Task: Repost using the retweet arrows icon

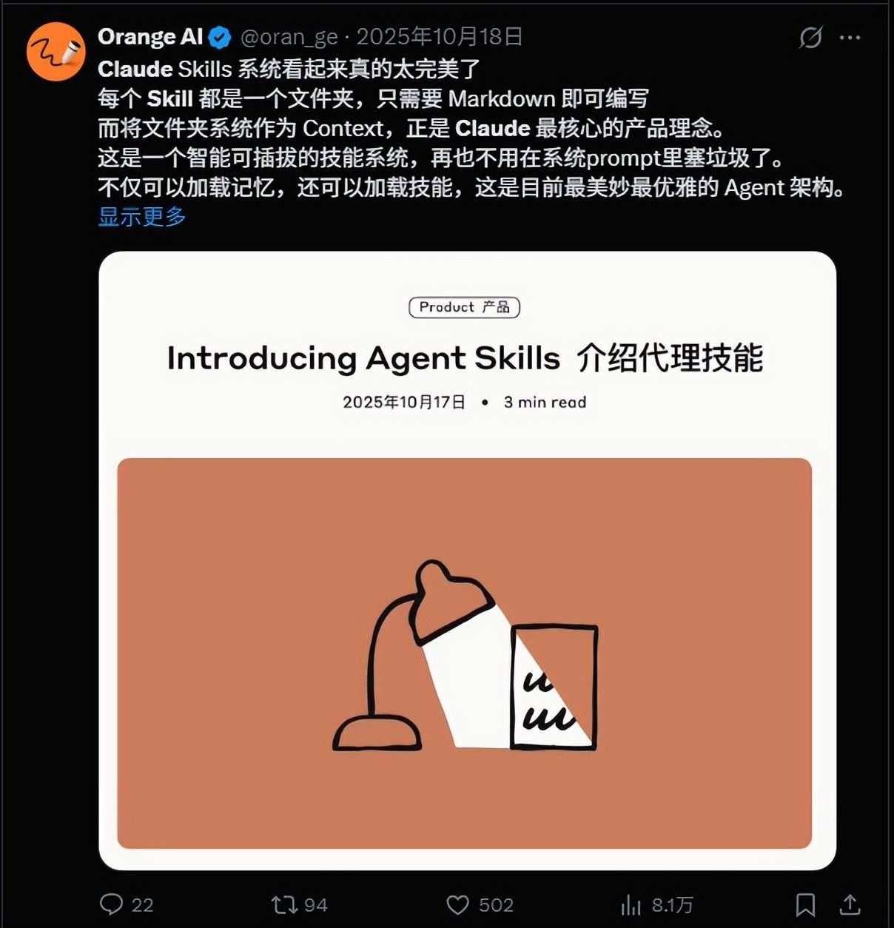Action: coord(284,904)
